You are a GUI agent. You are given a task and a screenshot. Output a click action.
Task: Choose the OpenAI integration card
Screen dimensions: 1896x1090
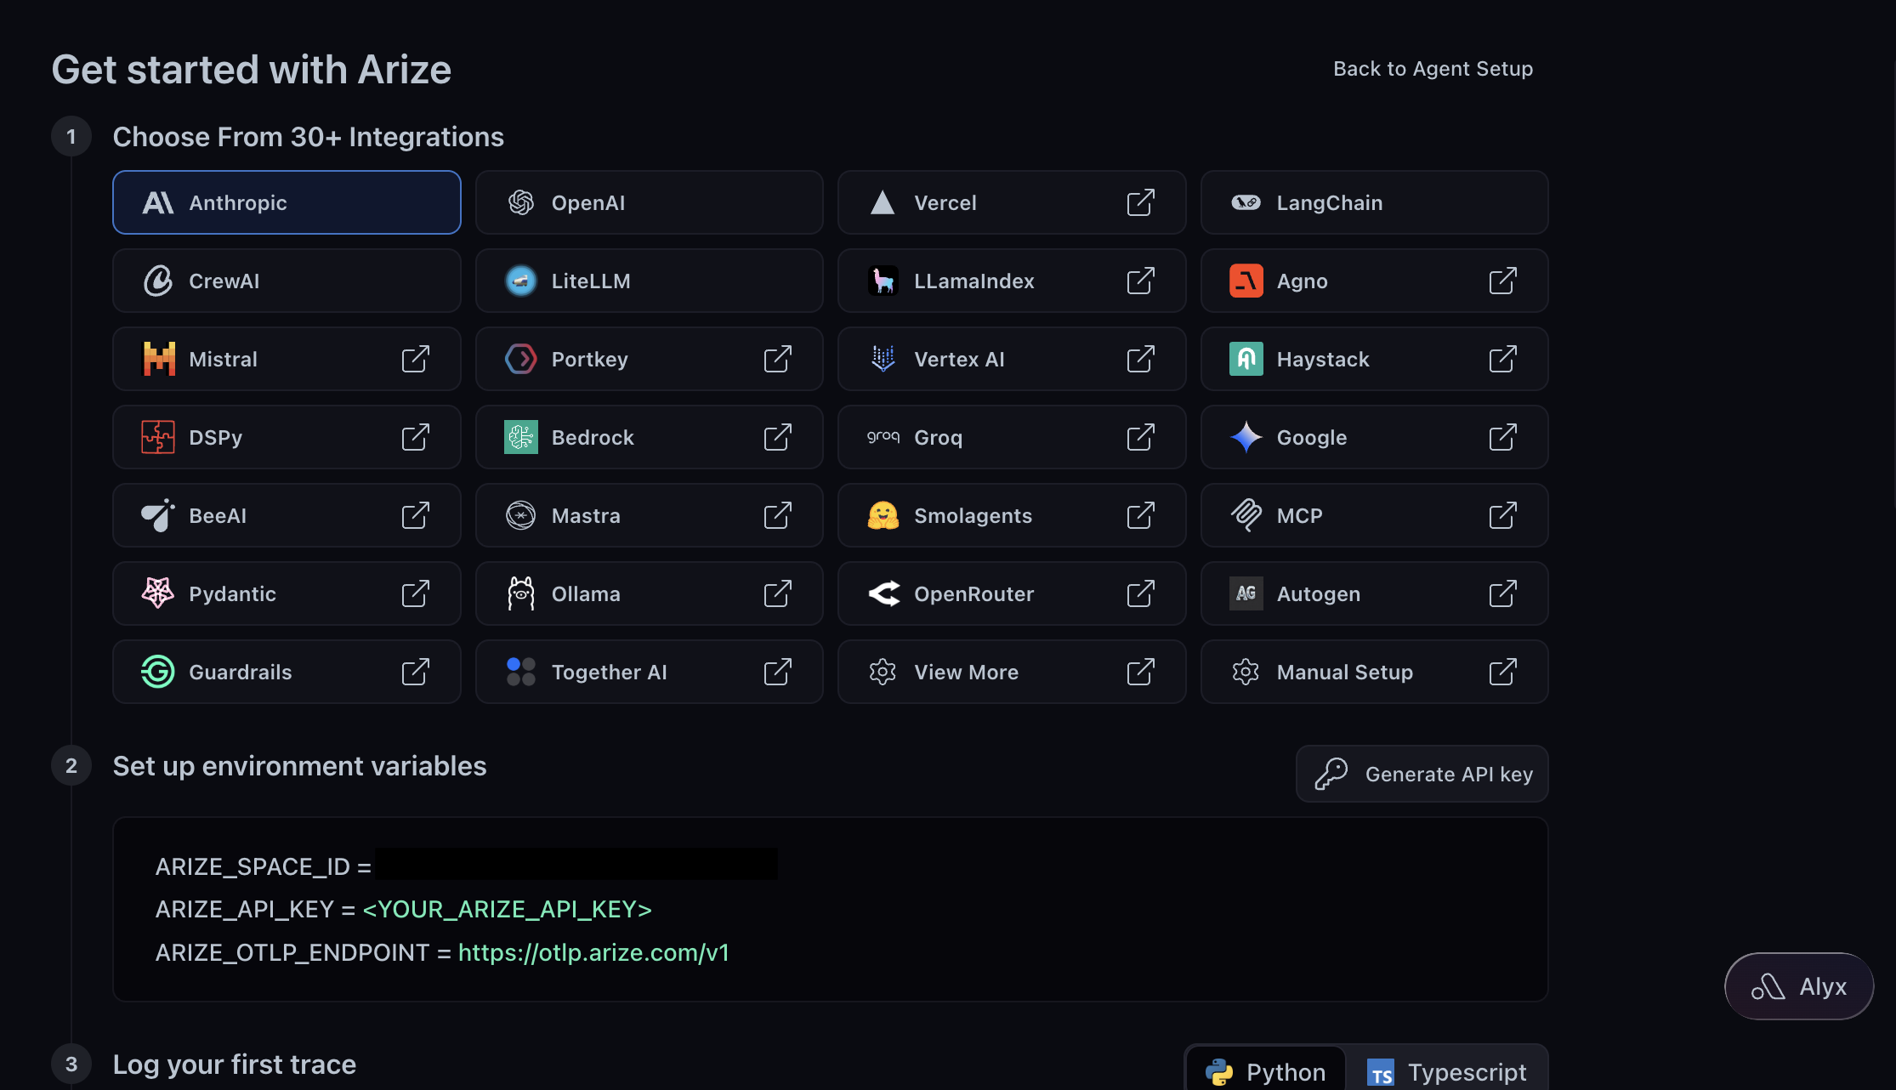649,202
